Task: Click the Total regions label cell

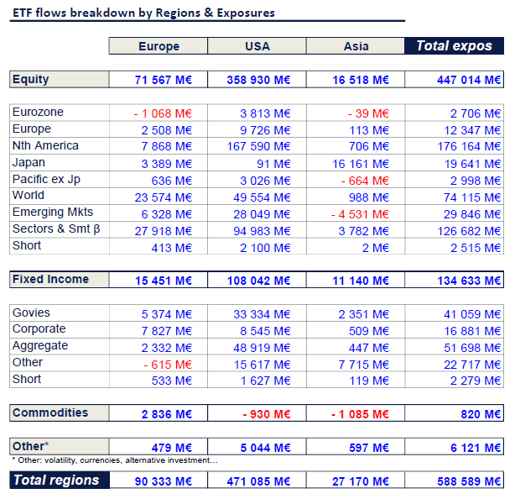Action: [x=59, y=481]
